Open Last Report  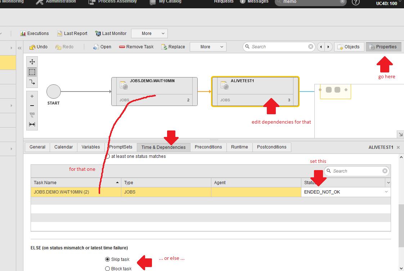[x=72, y=33]
